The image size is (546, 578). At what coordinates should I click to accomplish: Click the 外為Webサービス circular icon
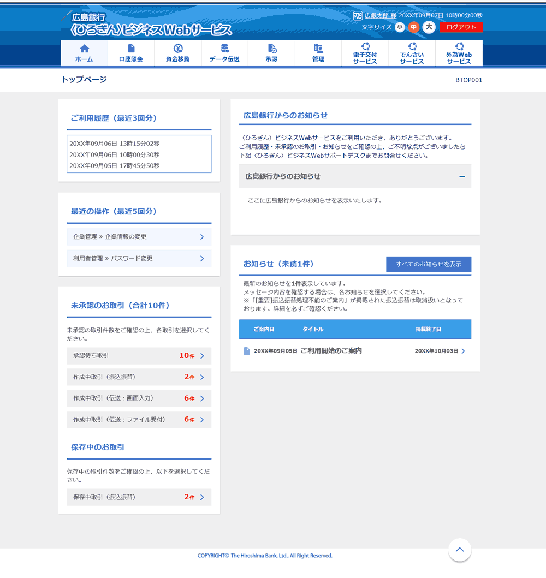[x=459, y=46]
